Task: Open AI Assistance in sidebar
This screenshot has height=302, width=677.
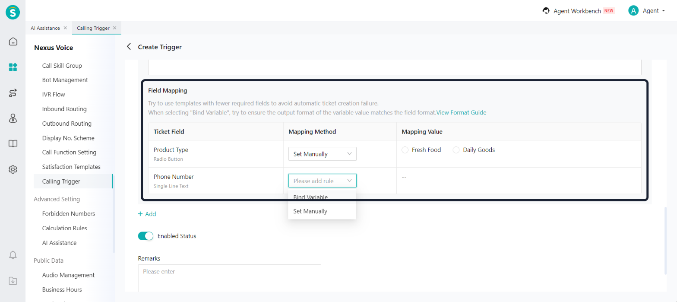Action: point(59,243)
